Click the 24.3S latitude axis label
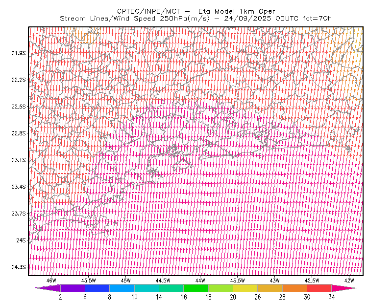The width and height of the screenshot is (392, 302). pos(19,267)
